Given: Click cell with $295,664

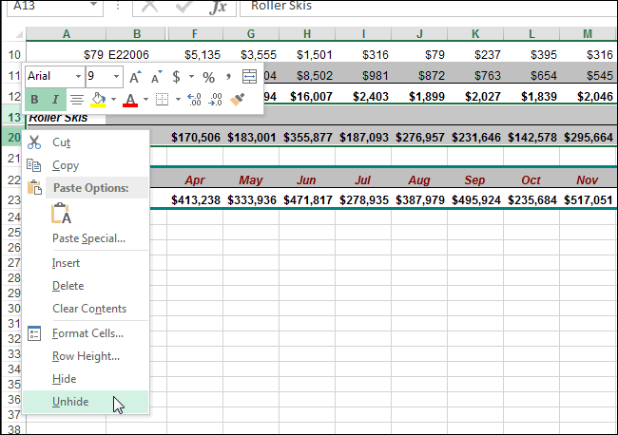Looking at the screenshot, I should click(588, 137).
